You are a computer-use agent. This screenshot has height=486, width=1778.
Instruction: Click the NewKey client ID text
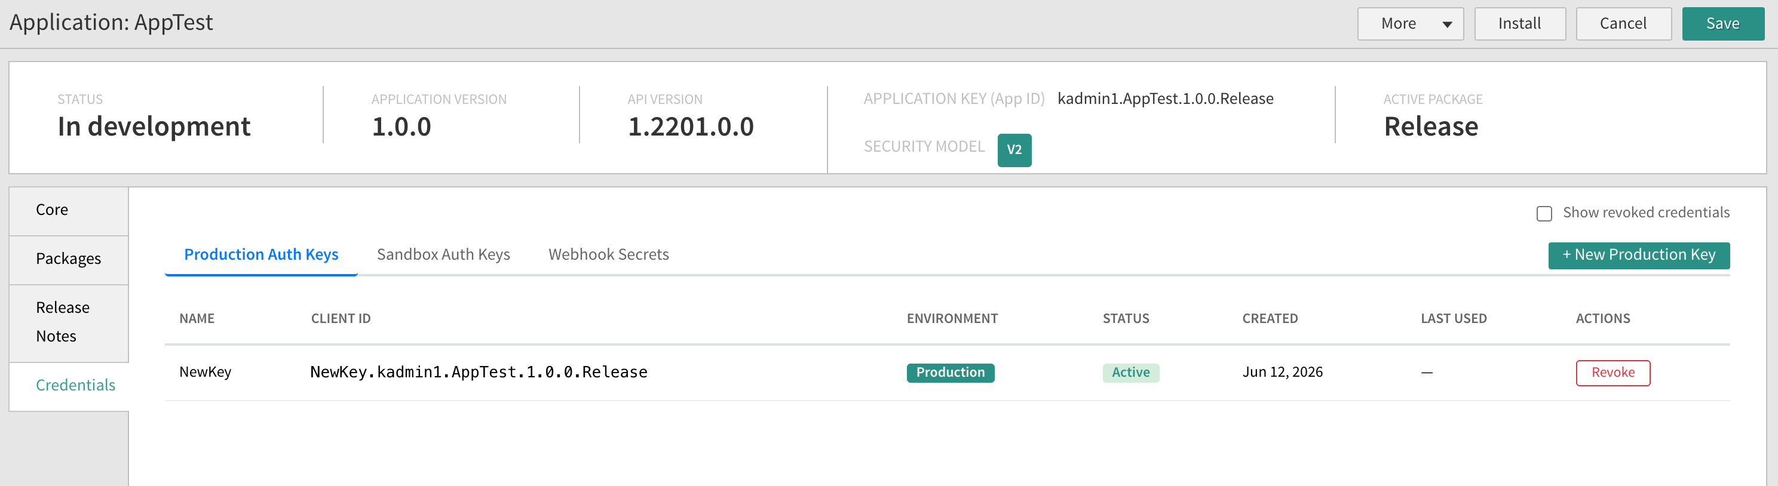[x=479, y=372]
